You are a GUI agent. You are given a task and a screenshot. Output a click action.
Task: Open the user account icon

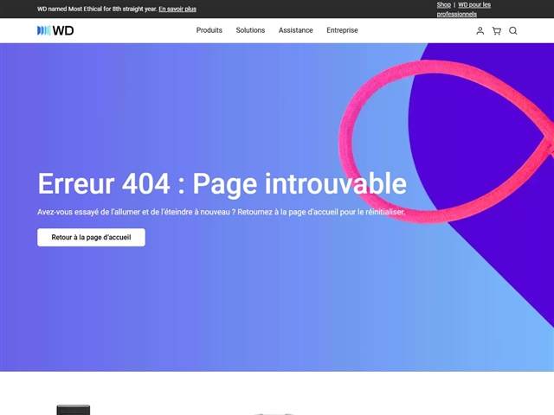pos(480,31)
